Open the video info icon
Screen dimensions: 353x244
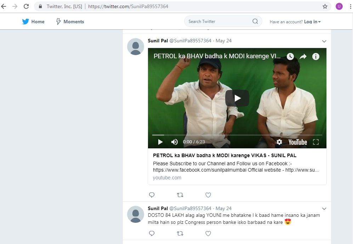pyautogui.click(x=315, y=56)
